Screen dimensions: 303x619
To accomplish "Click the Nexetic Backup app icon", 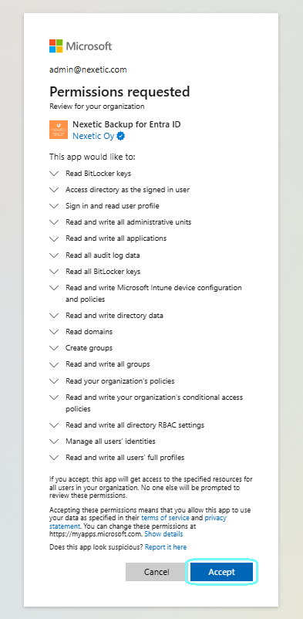I will click(59, 130).
